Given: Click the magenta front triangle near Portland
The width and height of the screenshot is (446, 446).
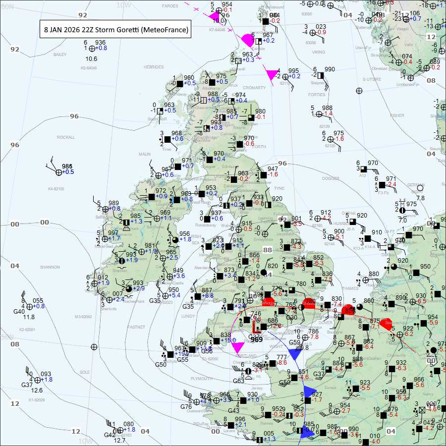Looking at the screenshot, I should tap(237, 347).
